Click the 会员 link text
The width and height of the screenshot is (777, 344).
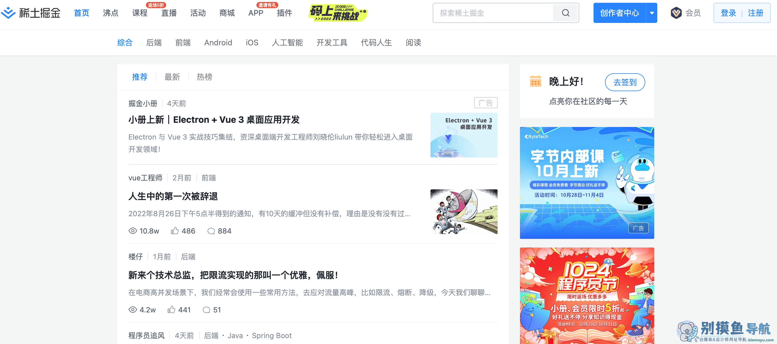point(693,13)
